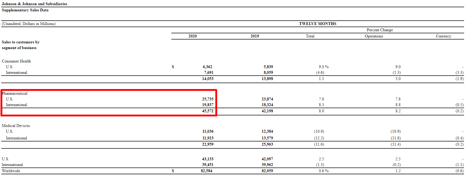Click the '8.0' total change cell
The height and width of the screenshot is (175, 469).
pyautogui.click(x=321, y=111)
